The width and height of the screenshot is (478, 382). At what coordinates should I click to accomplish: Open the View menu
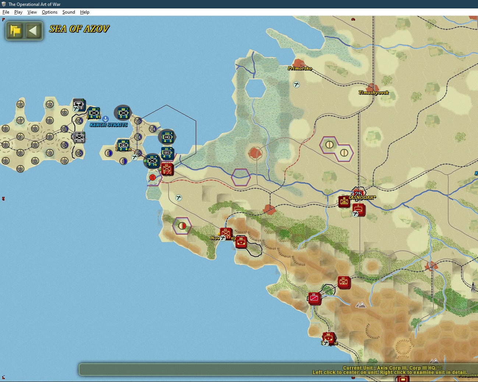[32, 12]
